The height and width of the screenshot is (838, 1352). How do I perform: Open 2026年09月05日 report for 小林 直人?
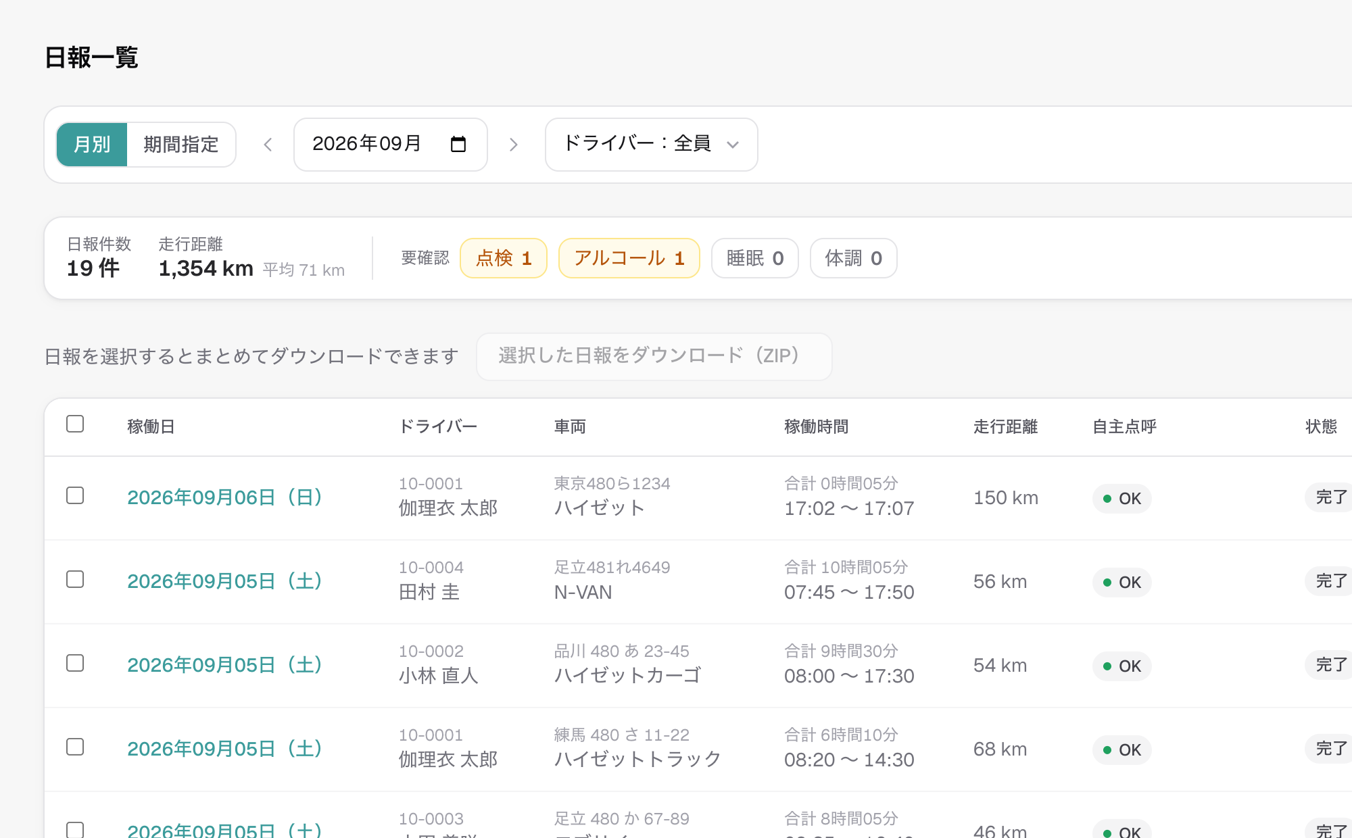pos(224,665)
